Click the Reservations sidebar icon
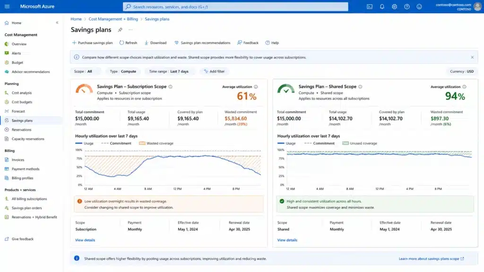This screenshot has width=484, height=272. [x=7, y=129]
